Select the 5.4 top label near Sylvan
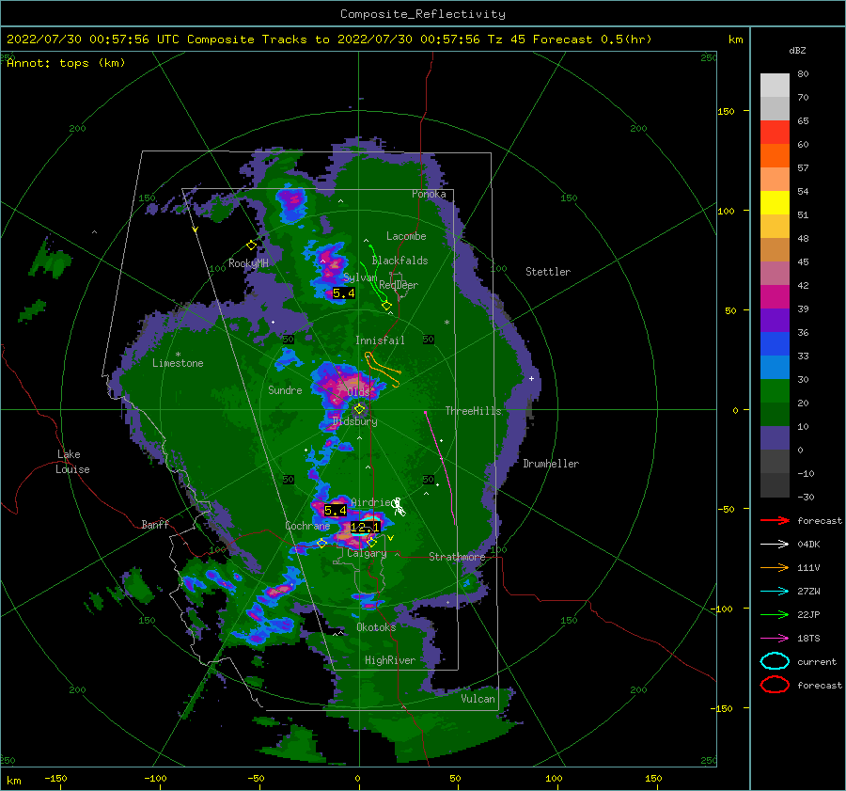846x791 pixels. click(x=344, y=293)
